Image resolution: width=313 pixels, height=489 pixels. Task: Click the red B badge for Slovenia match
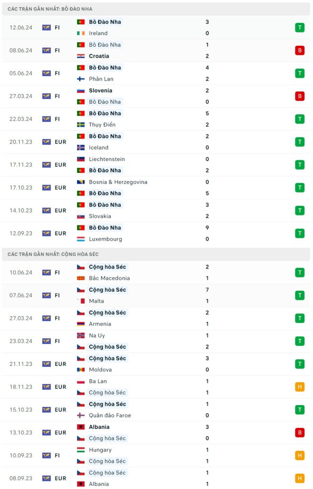pyautogui.click(x=300, y=96)
